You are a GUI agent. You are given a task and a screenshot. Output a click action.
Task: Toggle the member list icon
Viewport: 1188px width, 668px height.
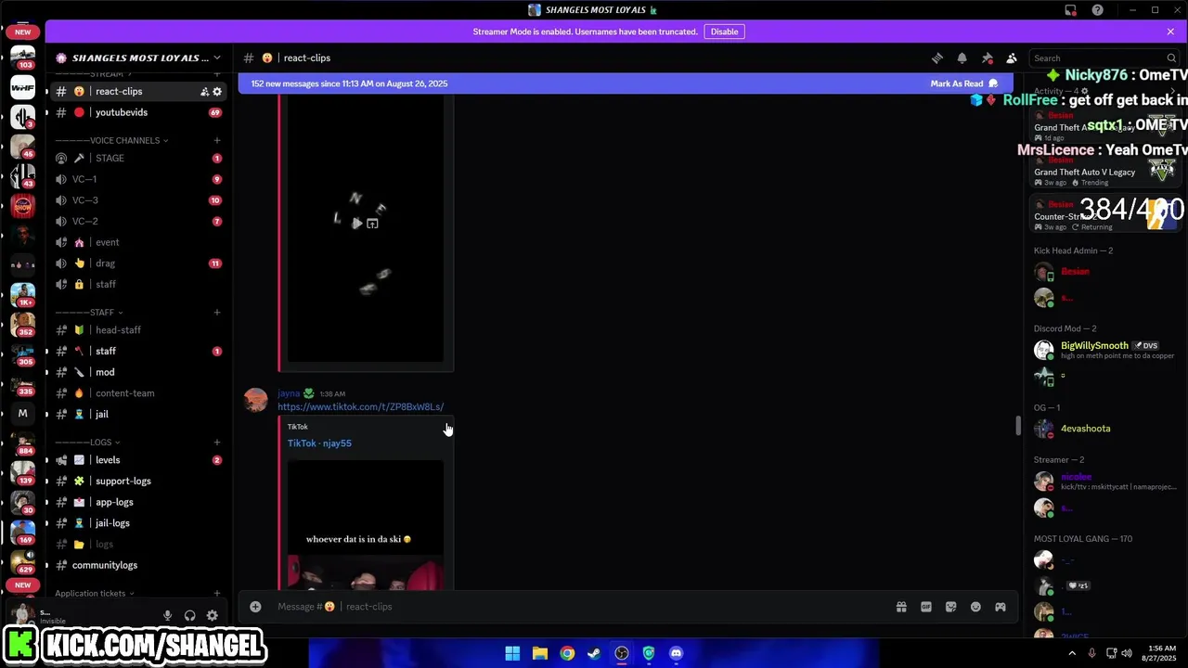(1012, 58)
